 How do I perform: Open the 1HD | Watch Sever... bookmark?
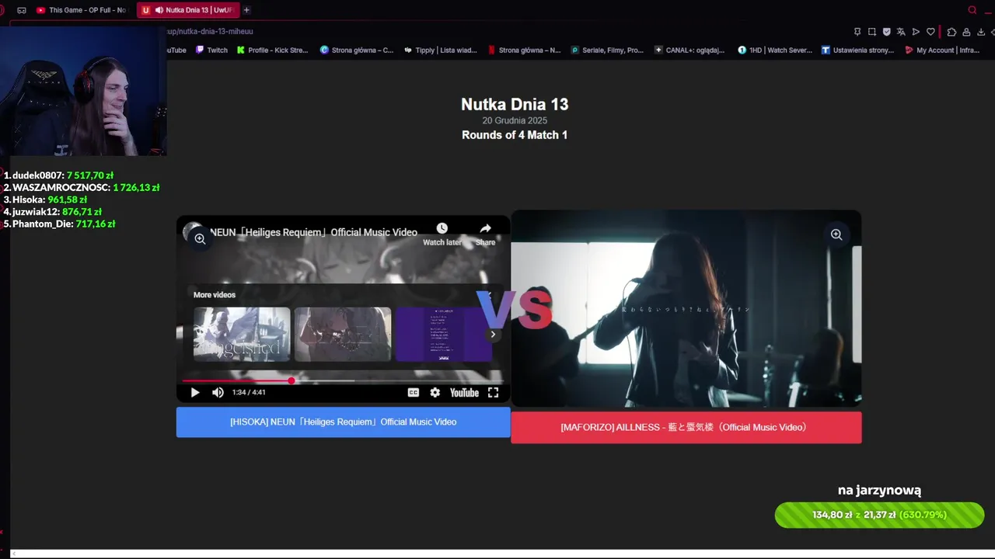775,50
